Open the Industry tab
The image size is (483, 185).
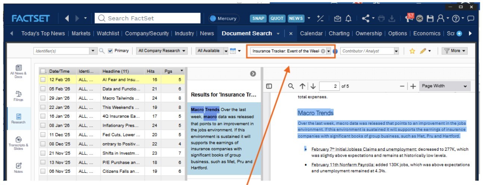pyautogui.click(x=185, y=34)
